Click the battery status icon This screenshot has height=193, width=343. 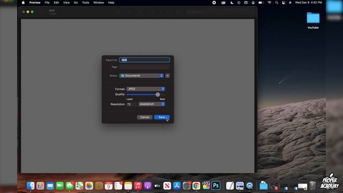click(x=261, y=3)
